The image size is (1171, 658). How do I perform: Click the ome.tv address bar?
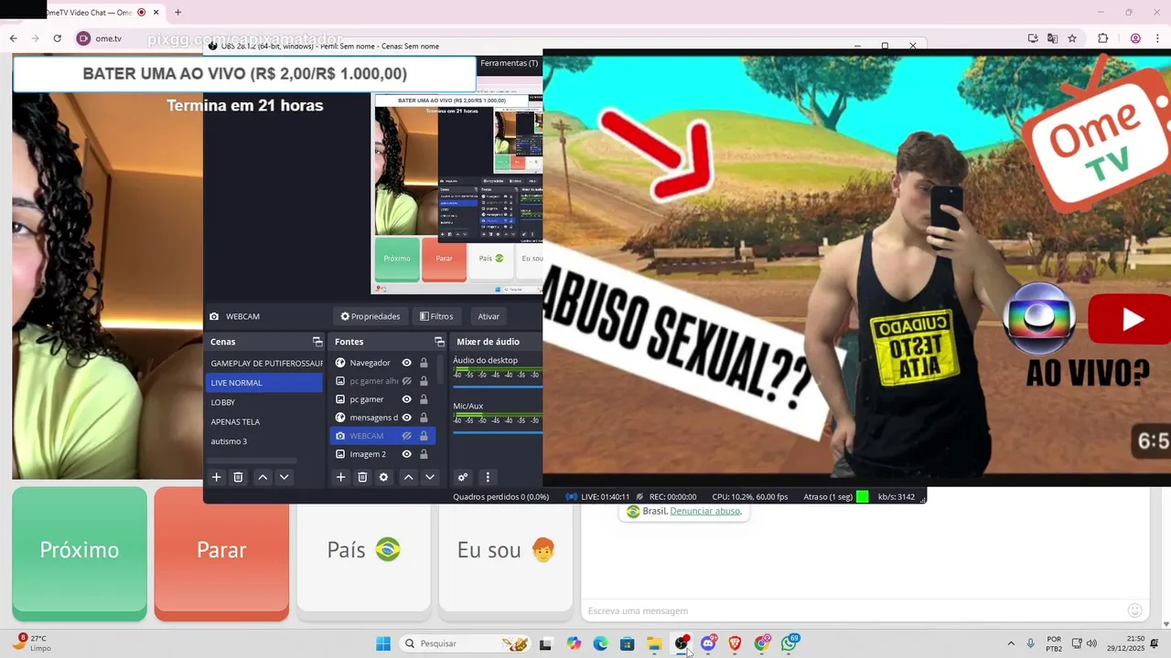click(549, 38)
